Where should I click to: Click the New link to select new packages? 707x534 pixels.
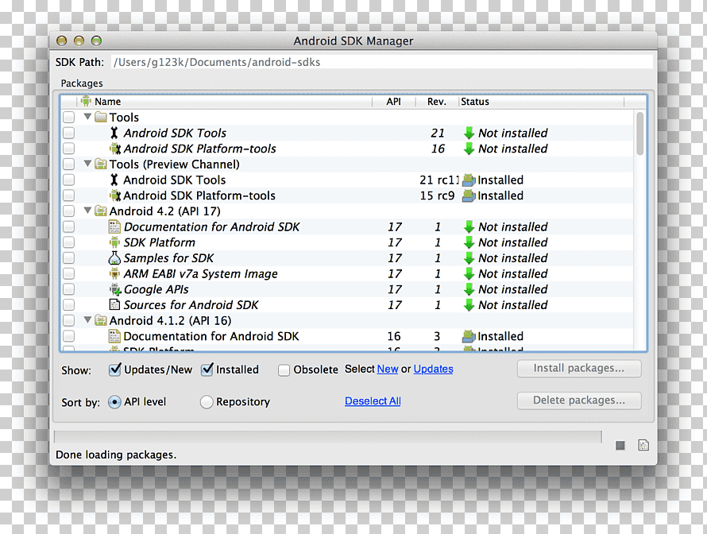coord(388,369)
